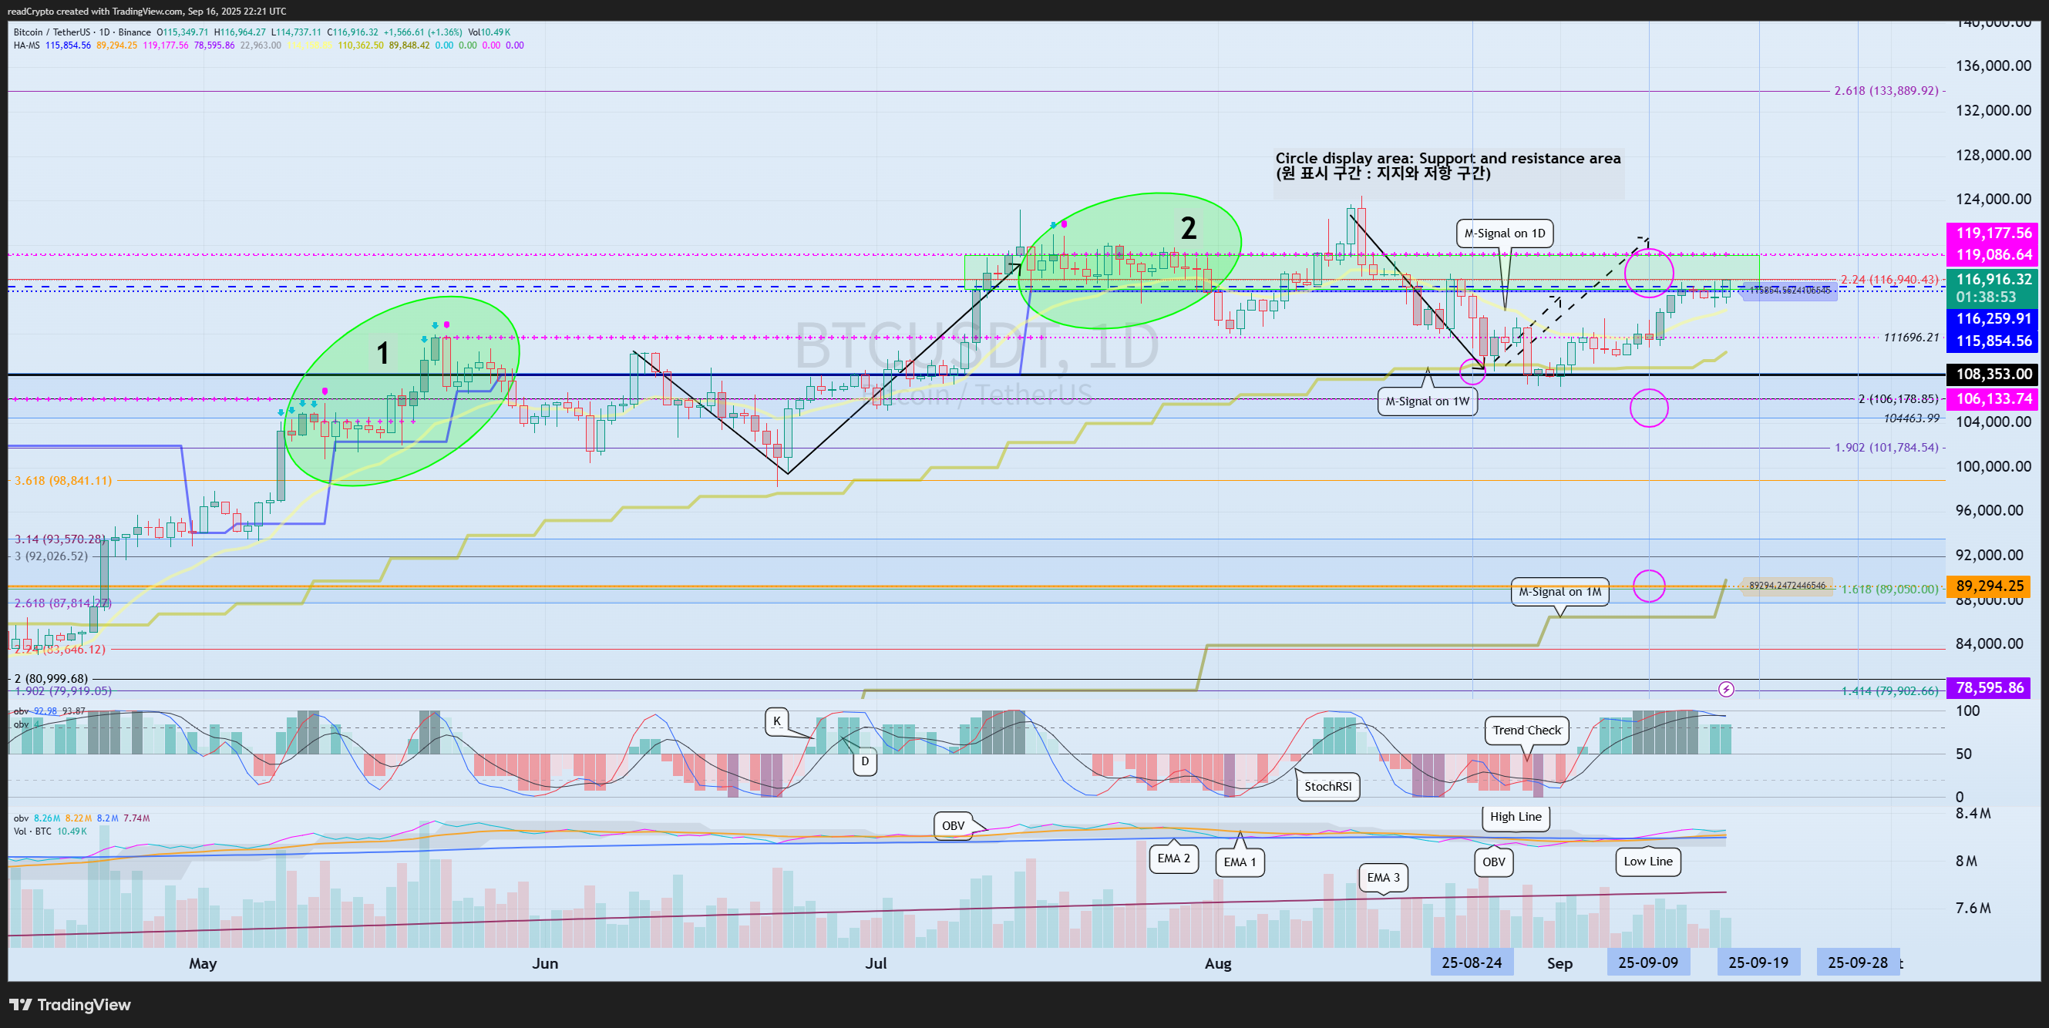Select the 'StochRSI' callout label
The width and height of the screenshot is (2049, 1028).
pos(1327,786)
